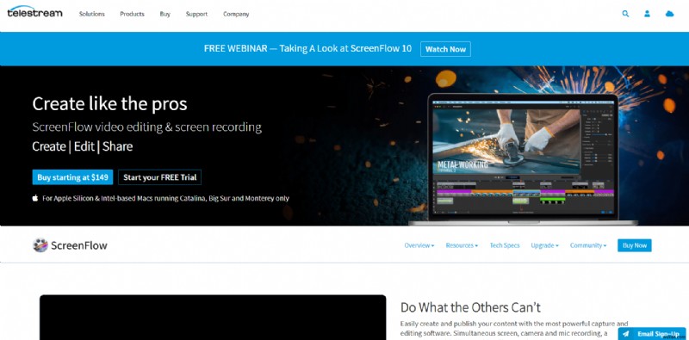Screen dimensions: 689x340
Task: Click the blue Buy Now button
Action: point(635,245)
